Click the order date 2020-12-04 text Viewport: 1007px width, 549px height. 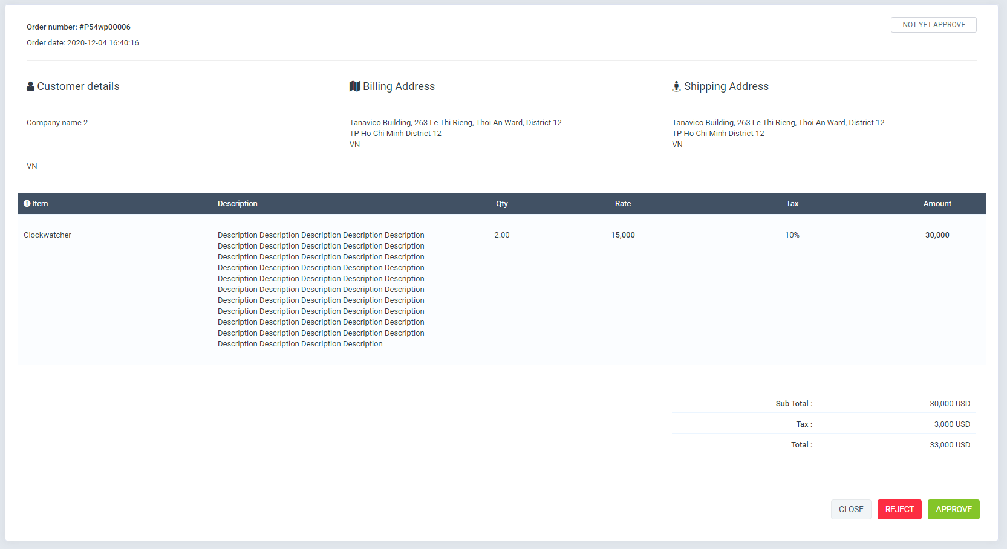tap(82, 42)
